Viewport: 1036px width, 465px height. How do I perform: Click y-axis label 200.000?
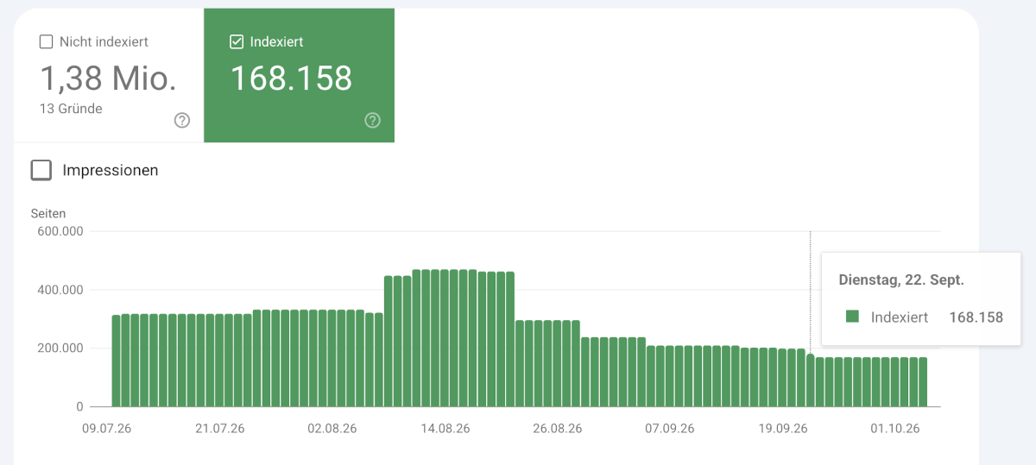[60, 349]
